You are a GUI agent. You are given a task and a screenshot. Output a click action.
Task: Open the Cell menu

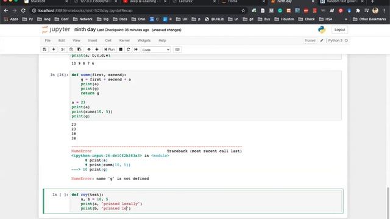[108, 41]
